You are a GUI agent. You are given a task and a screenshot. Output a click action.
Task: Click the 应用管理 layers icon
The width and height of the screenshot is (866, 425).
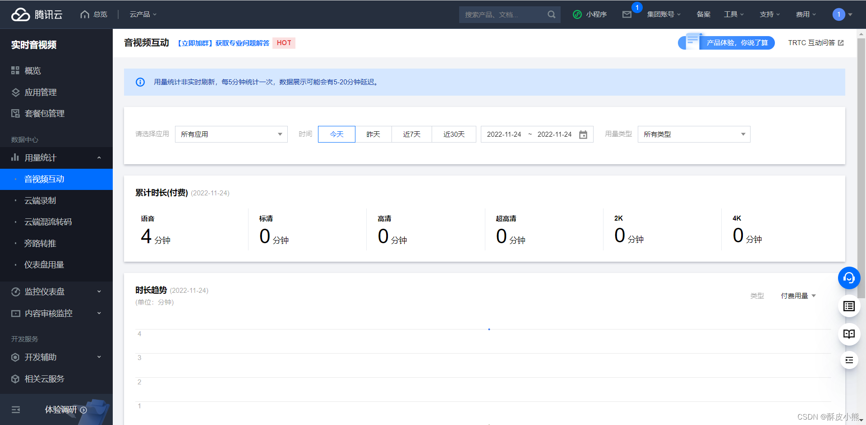[x=15, y=92]
